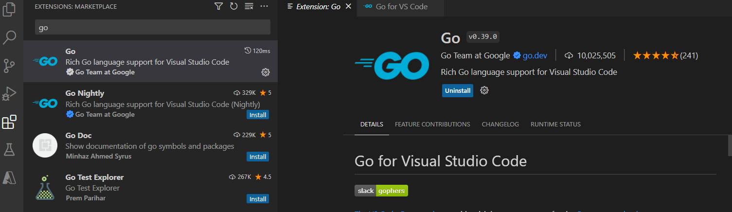Open the Azure view in activity bar
732x212 pixels.
9,177
